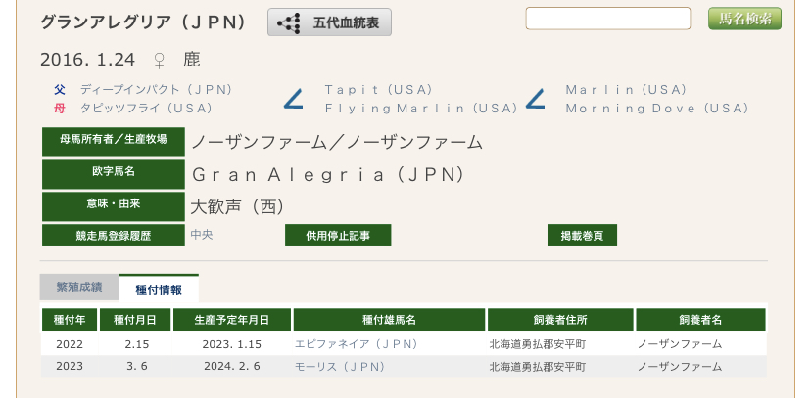Click the 掲載巻頁 button
811x398 pixels.
pyautogui.click(x=582, y=236)
